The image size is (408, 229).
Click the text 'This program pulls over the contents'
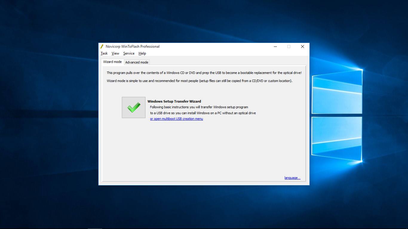[134, 73]
